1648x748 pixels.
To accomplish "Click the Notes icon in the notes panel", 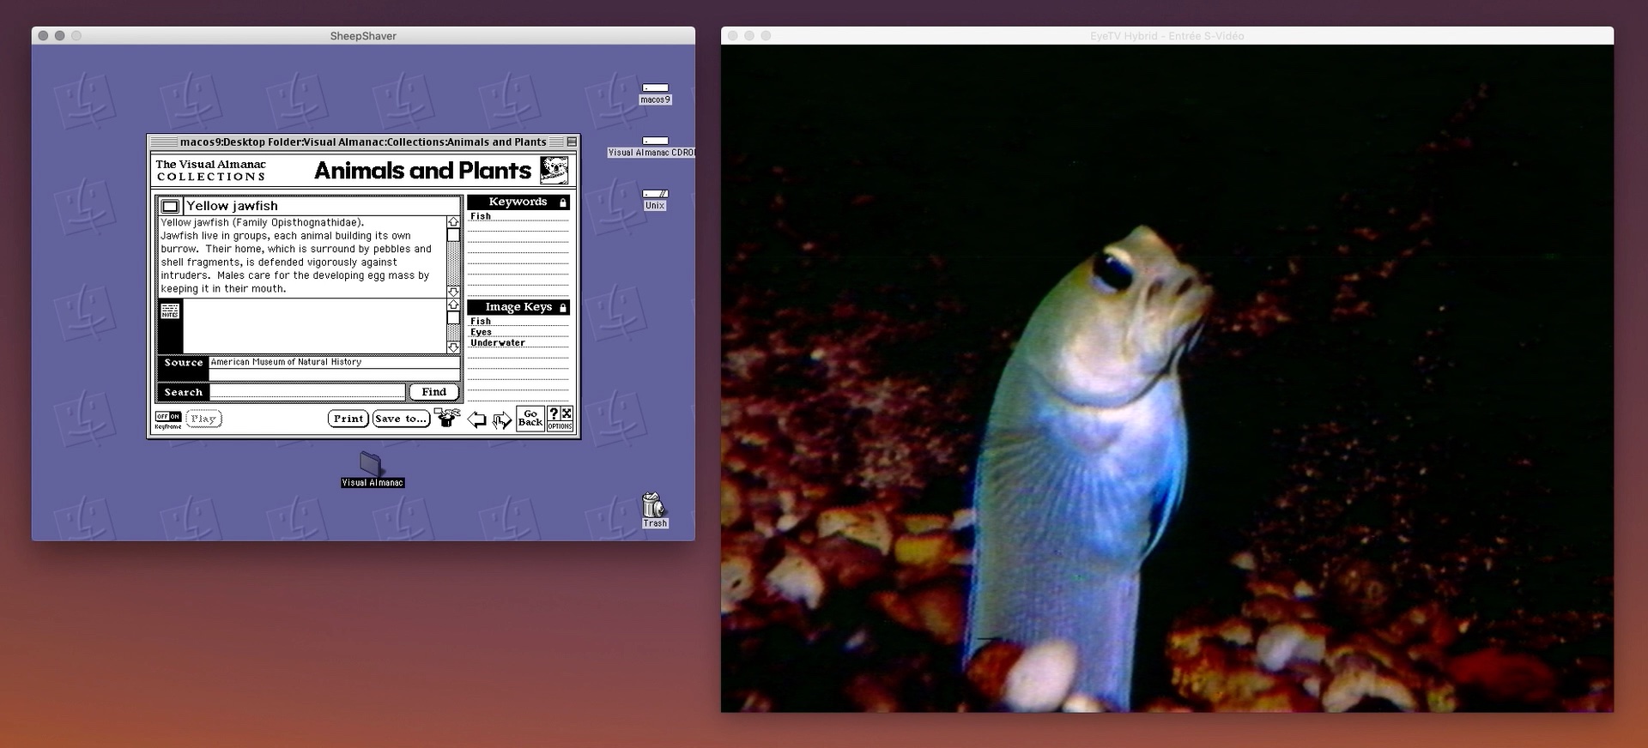I will 170,311.
